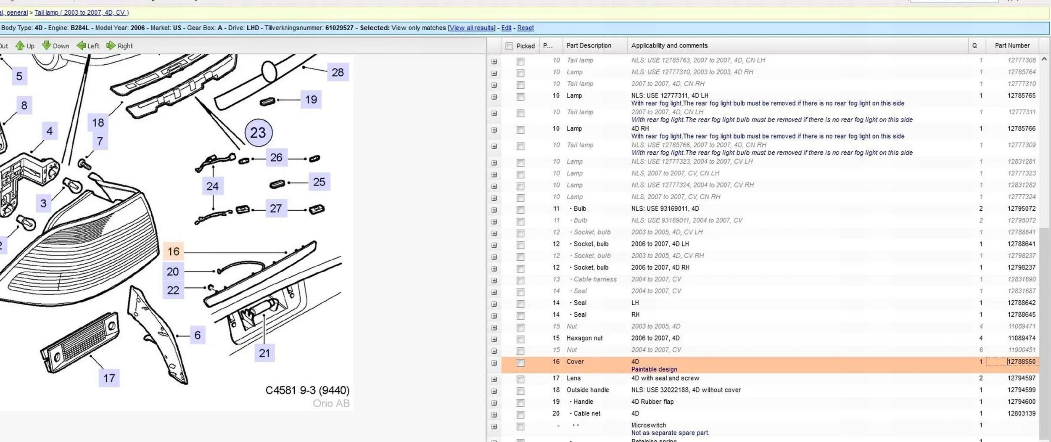
Task: Click diagram callout number 28
Action: coord(338,72)
